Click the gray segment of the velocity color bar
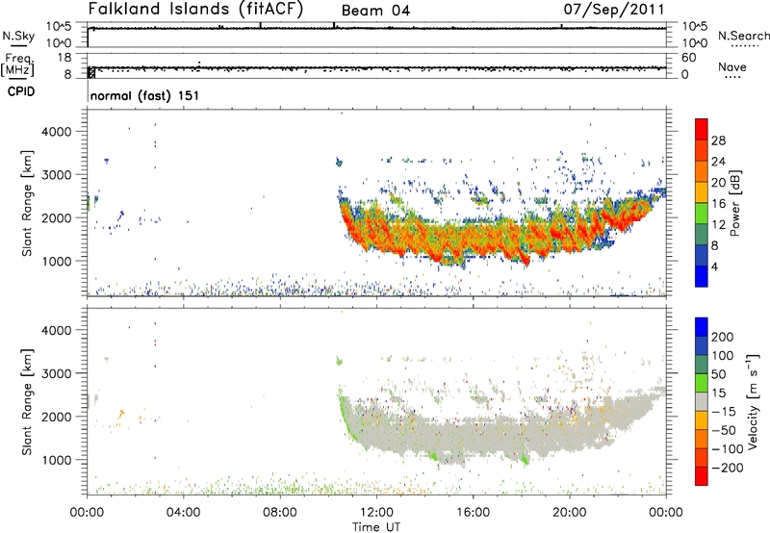The width and height of the screenshot is (770, 533). [x=702, y=402]
